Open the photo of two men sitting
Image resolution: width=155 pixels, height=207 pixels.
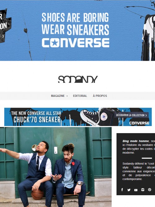[x=56, y=167]
